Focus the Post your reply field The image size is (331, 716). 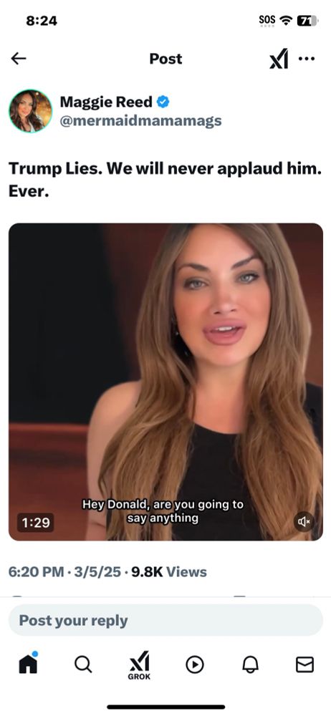pos(165,621)
